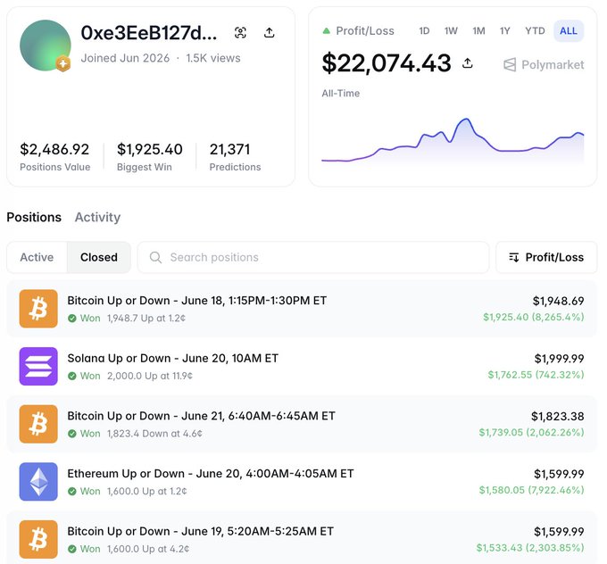Click the '1.5K views' text
The image size is (607, 564).
tap(213, 58)
